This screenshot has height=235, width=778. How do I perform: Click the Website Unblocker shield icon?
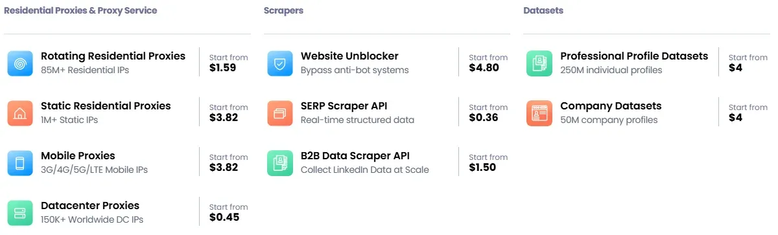[x=280, y=63]
